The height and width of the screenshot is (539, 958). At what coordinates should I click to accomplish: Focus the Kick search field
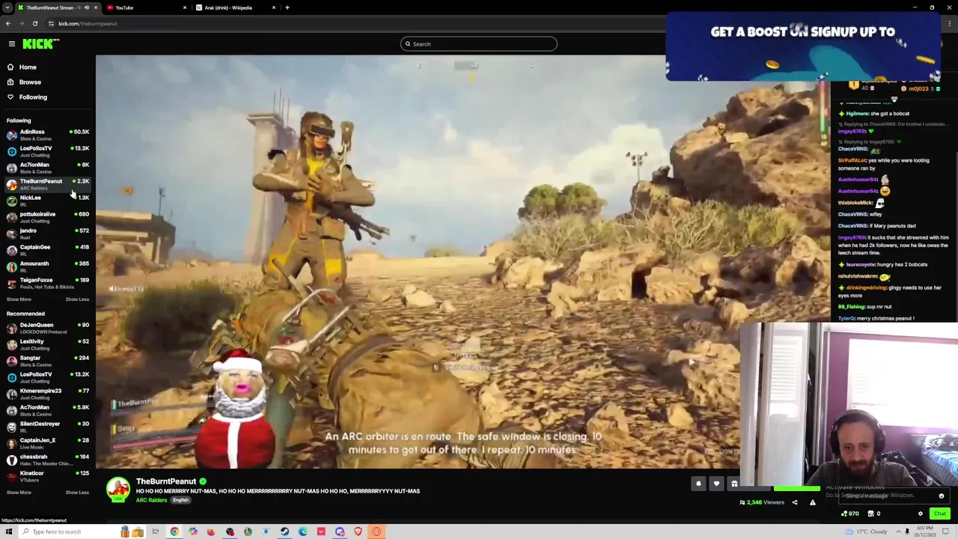tap(479, 44)
